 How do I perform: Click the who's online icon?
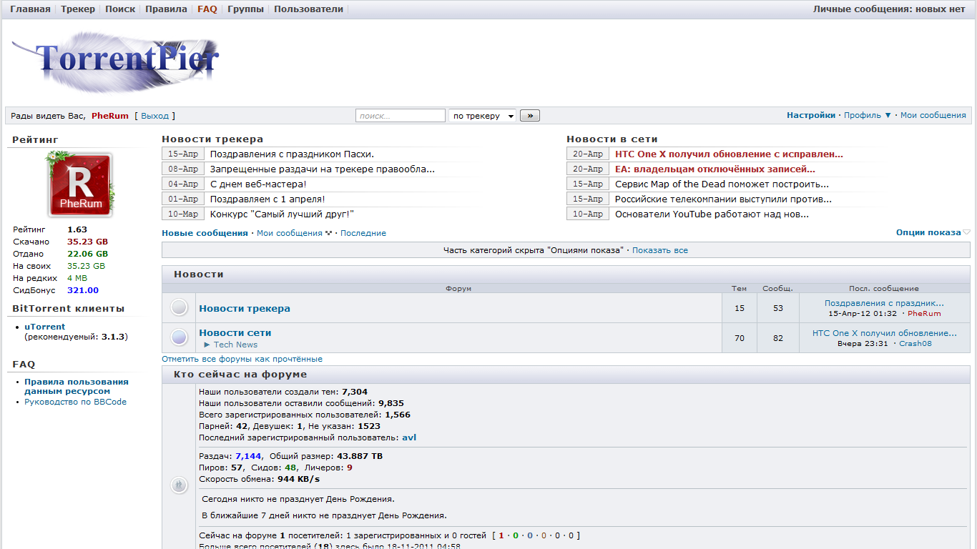[179, 485]
